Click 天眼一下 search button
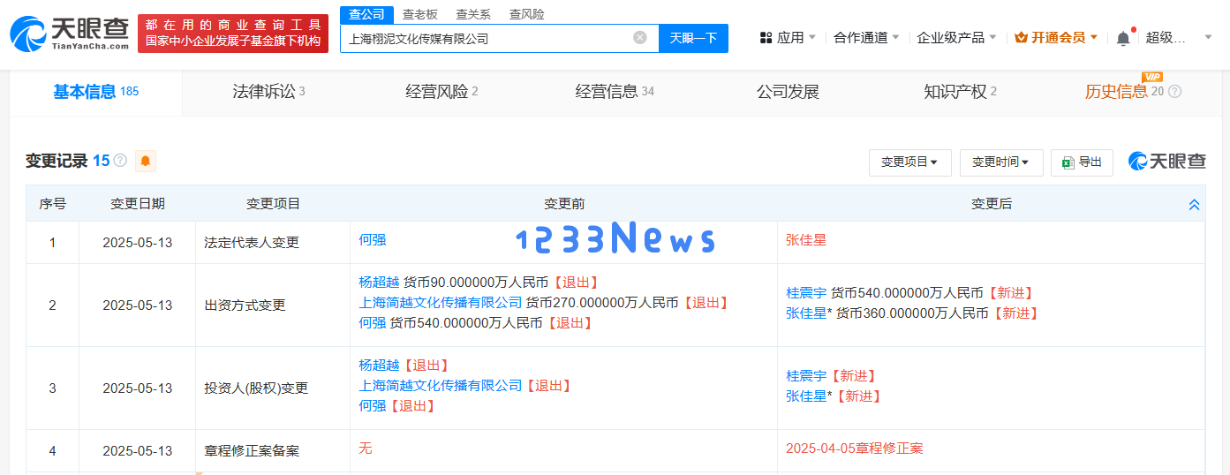Image resolution: width=1230 pixels, height=475 pixels. 693,38
